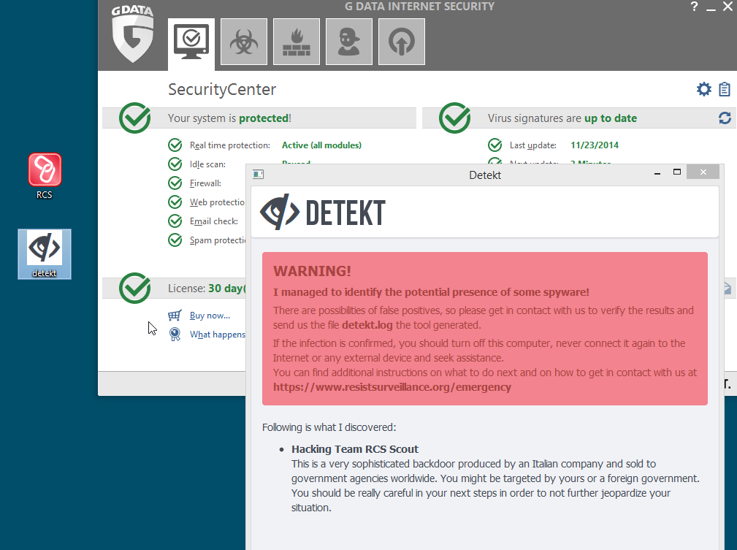Refresh virus signatures with the update icon
737x550 pixels.
725,118
